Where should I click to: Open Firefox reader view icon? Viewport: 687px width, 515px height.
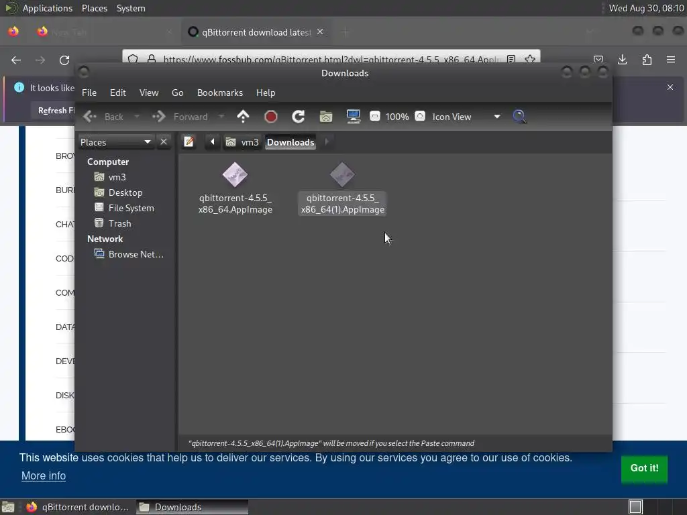click(511, 59)
